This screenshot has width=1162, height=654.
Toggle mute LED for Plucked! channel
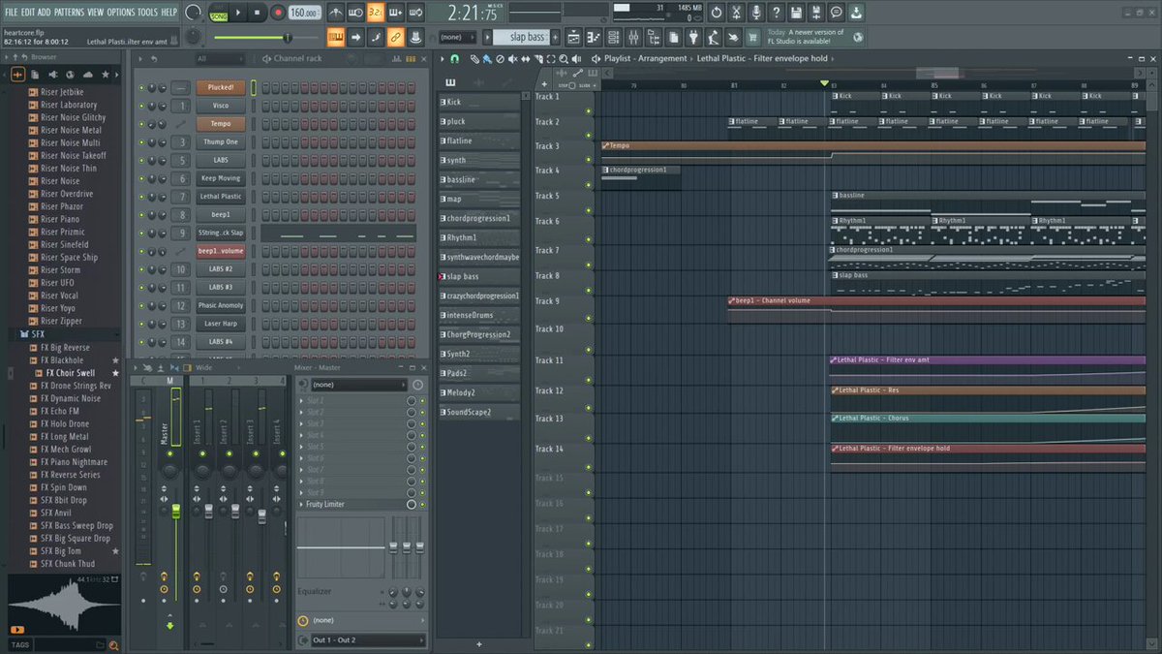141,87
